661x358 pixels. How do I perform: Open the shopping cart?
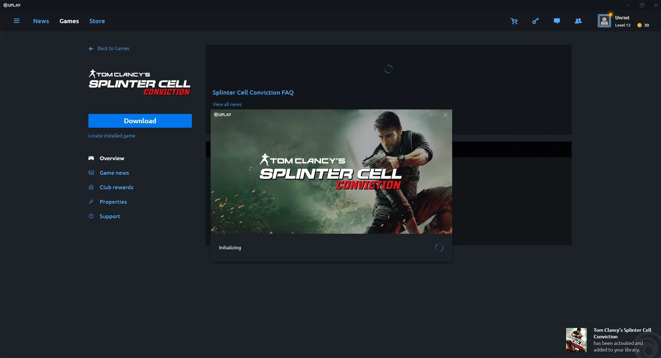click(514, 21)
